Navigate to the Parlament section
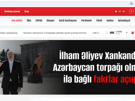135x101 pixels. pyautogui.click(x=86, y=20)
